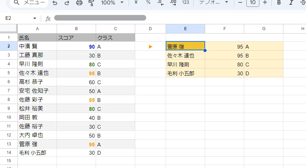Screen dimensions: 306x168
Task: Toggle italic formatting
Action: (x=291, y=3)
